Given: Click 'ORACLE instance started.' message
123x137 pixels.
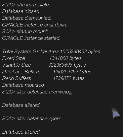Looking at the screenshot, I should point(31,38).
